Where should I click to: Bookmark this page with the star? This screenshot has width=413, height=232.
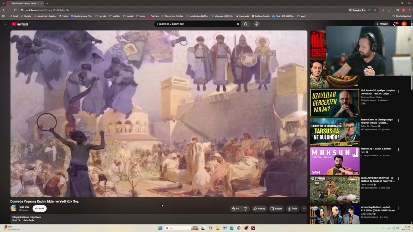[x=375, y=10]
